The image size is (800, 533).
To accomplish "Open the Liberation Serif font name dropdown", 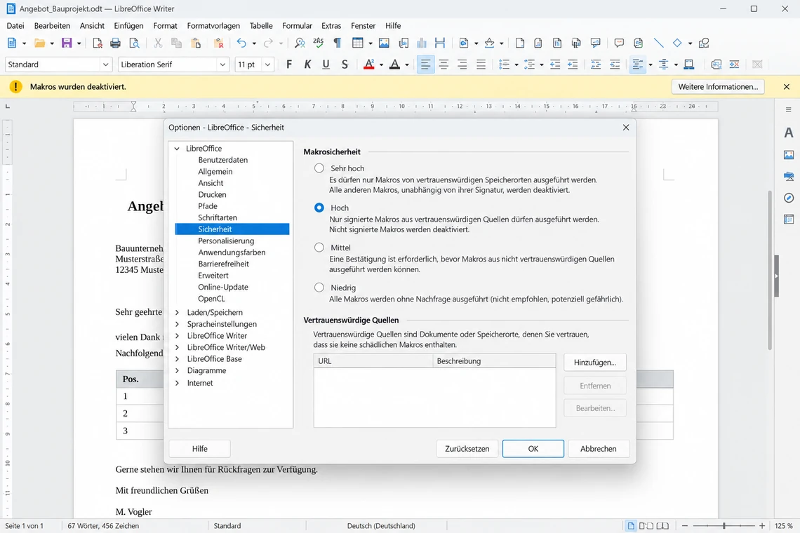I will pos(222,65).
